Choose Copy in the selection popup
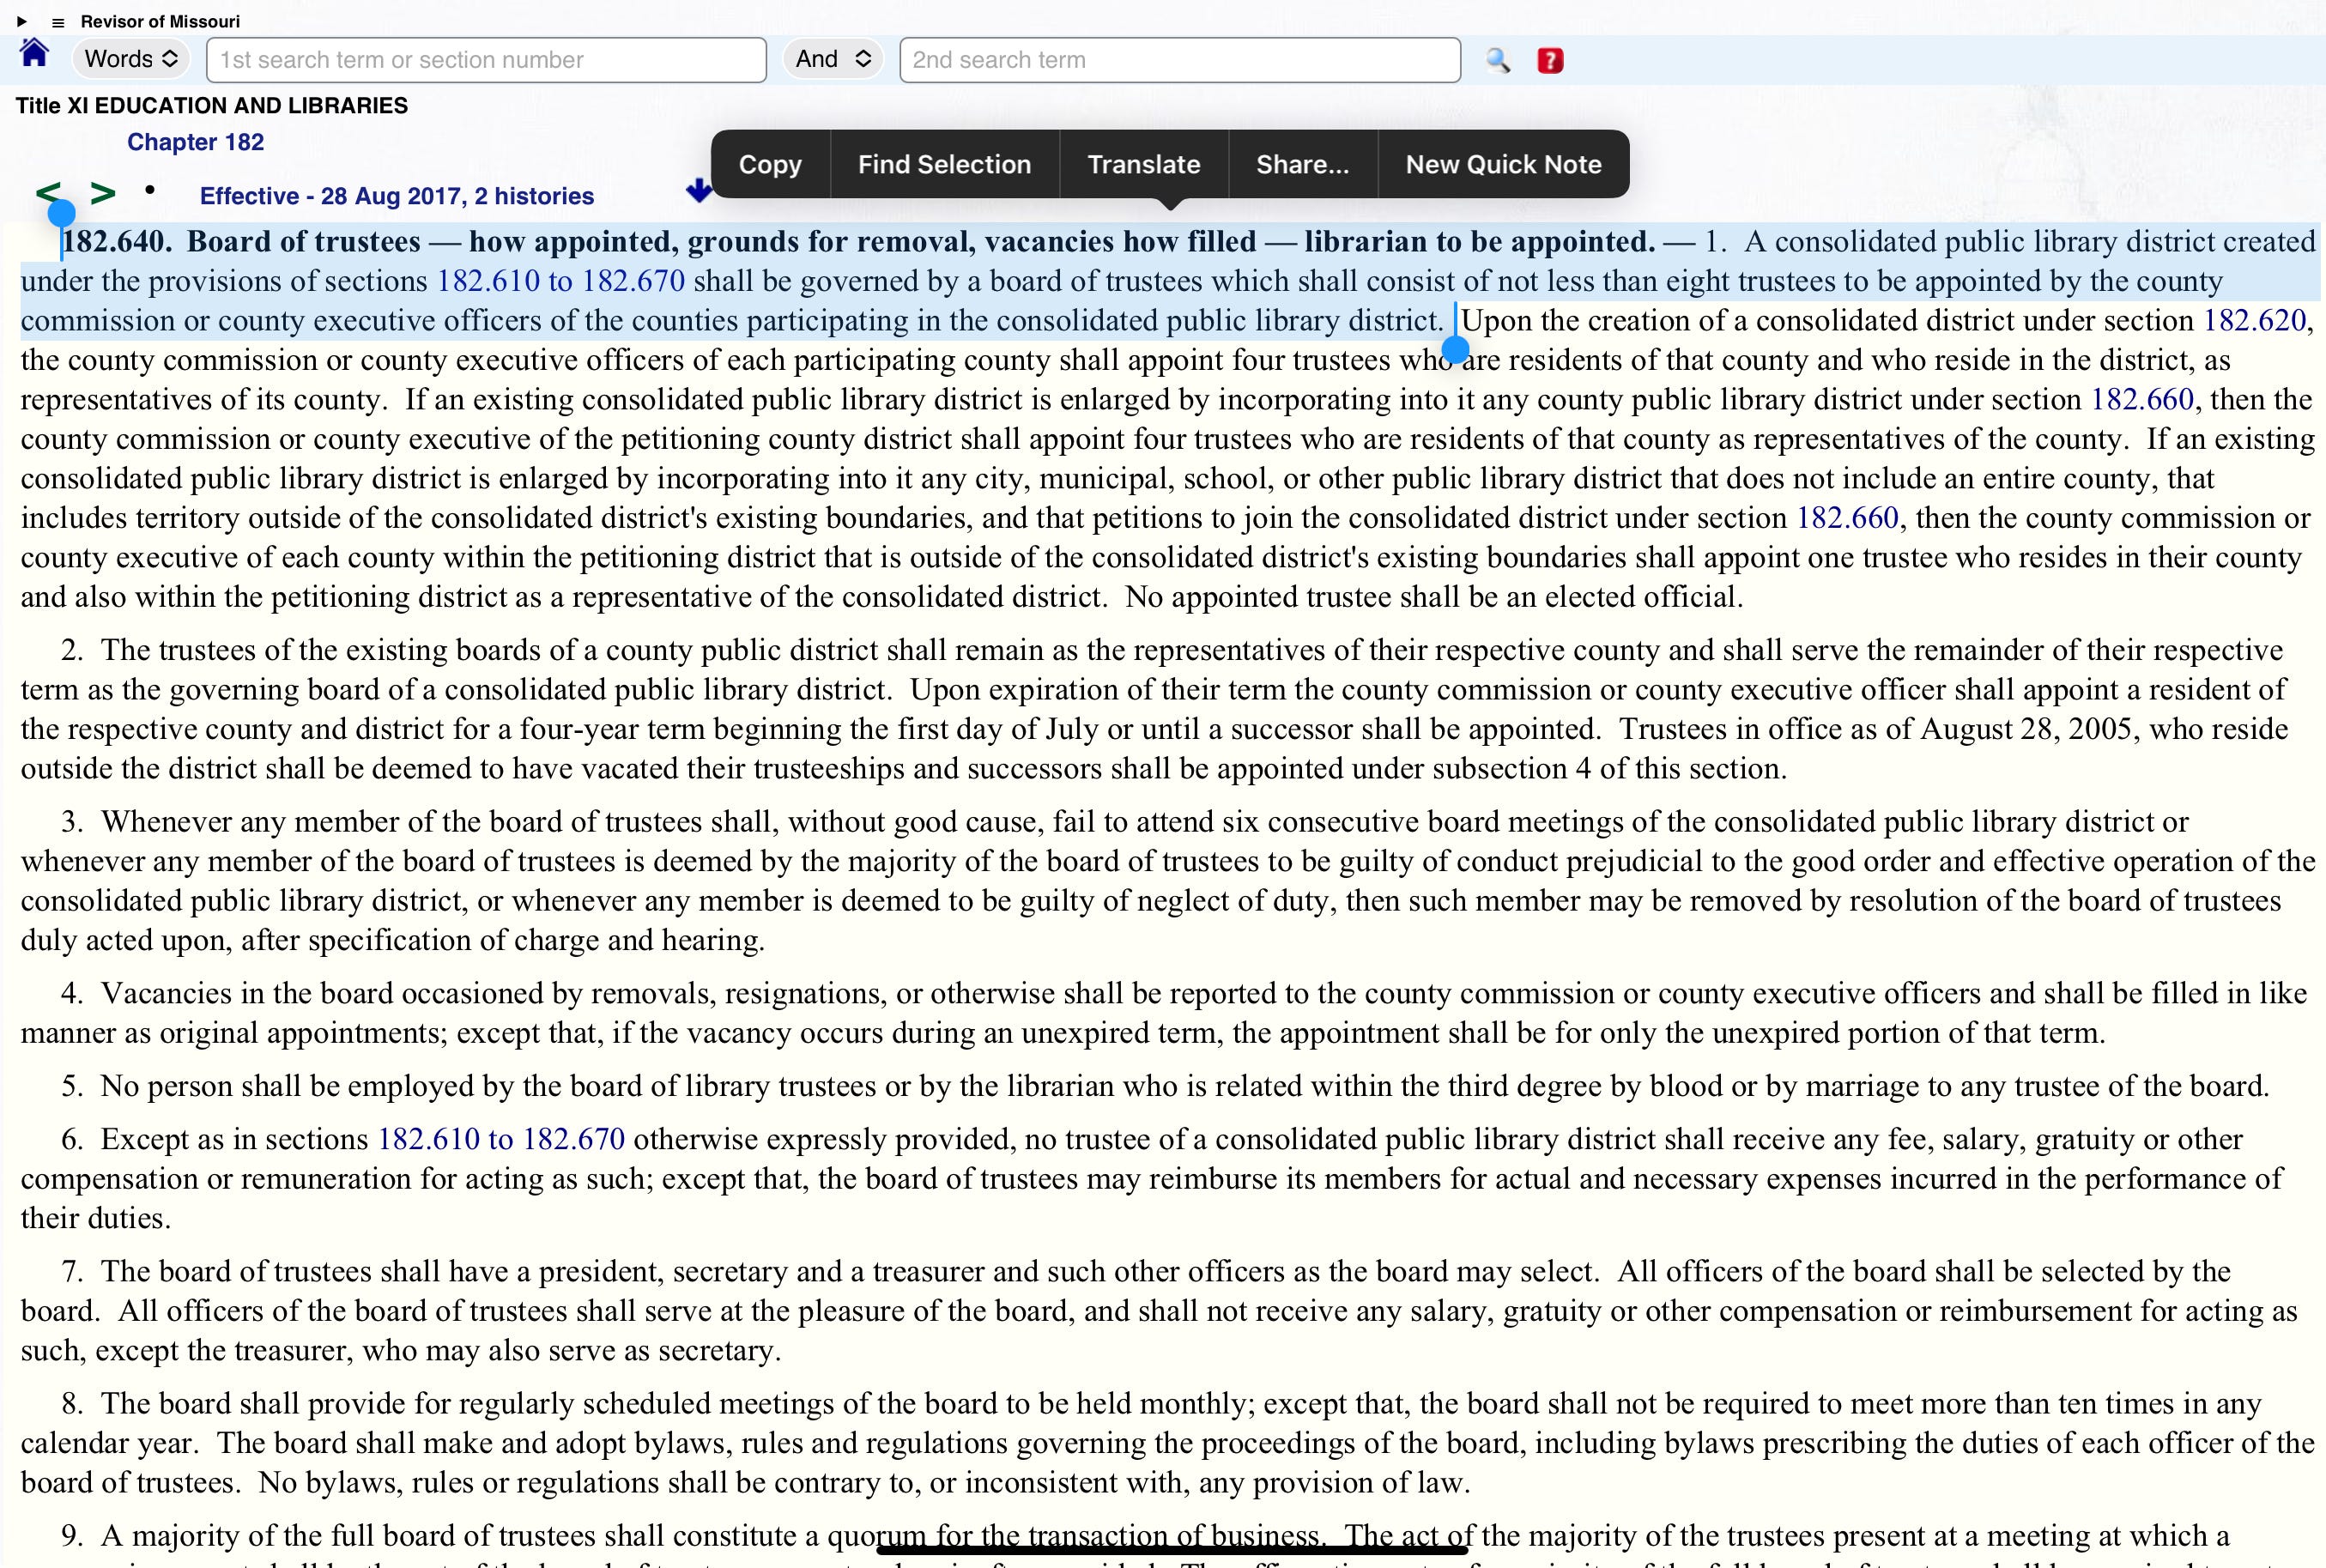The height and width of the screenshot is (1568, 2326). [770, 164]
